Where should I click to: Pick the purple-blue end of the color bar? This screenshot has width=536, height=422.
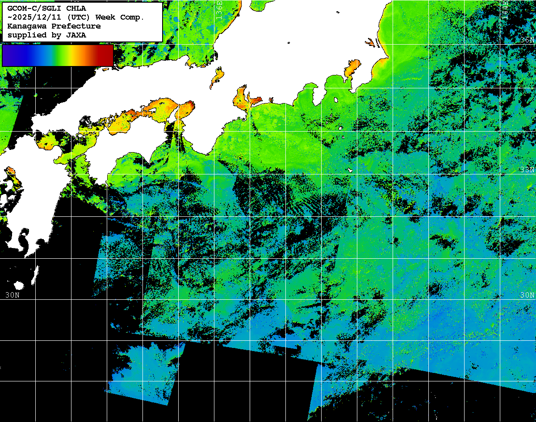click(x=10, y=55)
